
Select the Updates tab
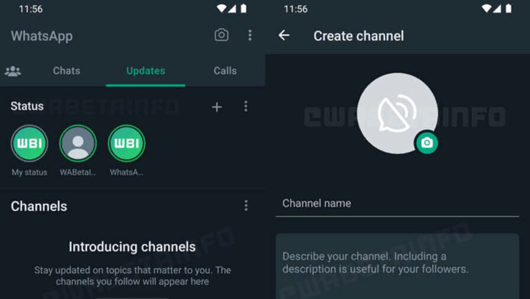(x=146, y=70)
